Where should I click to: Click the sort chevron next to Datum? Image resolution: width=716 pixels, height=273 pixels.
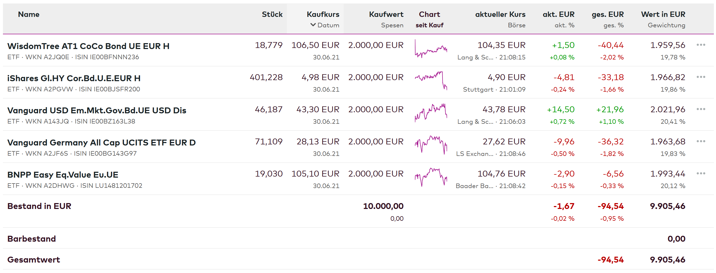(313, 25)
